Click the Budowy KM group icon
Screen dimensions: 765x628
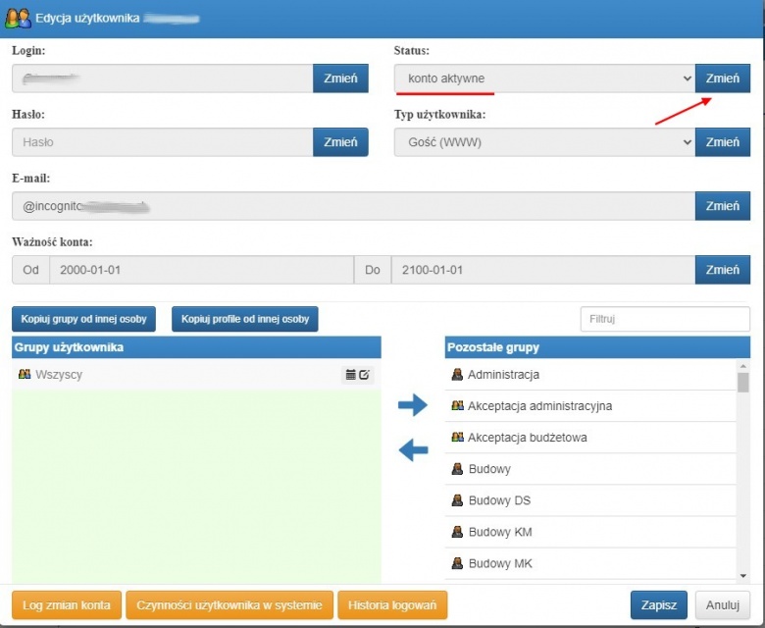tap(457, 532)
